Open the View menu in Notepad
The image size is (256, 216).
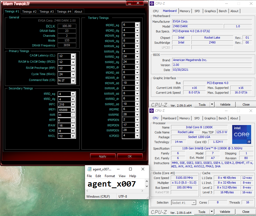click(x=122, y=176)
